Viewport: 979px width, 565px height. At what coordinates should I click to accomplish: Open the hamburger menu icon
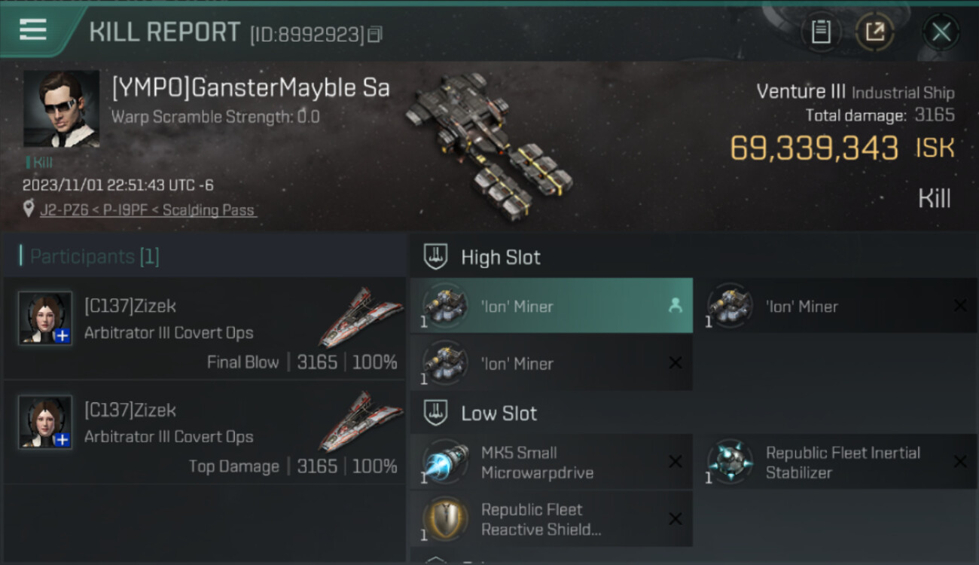pos(33,30)
